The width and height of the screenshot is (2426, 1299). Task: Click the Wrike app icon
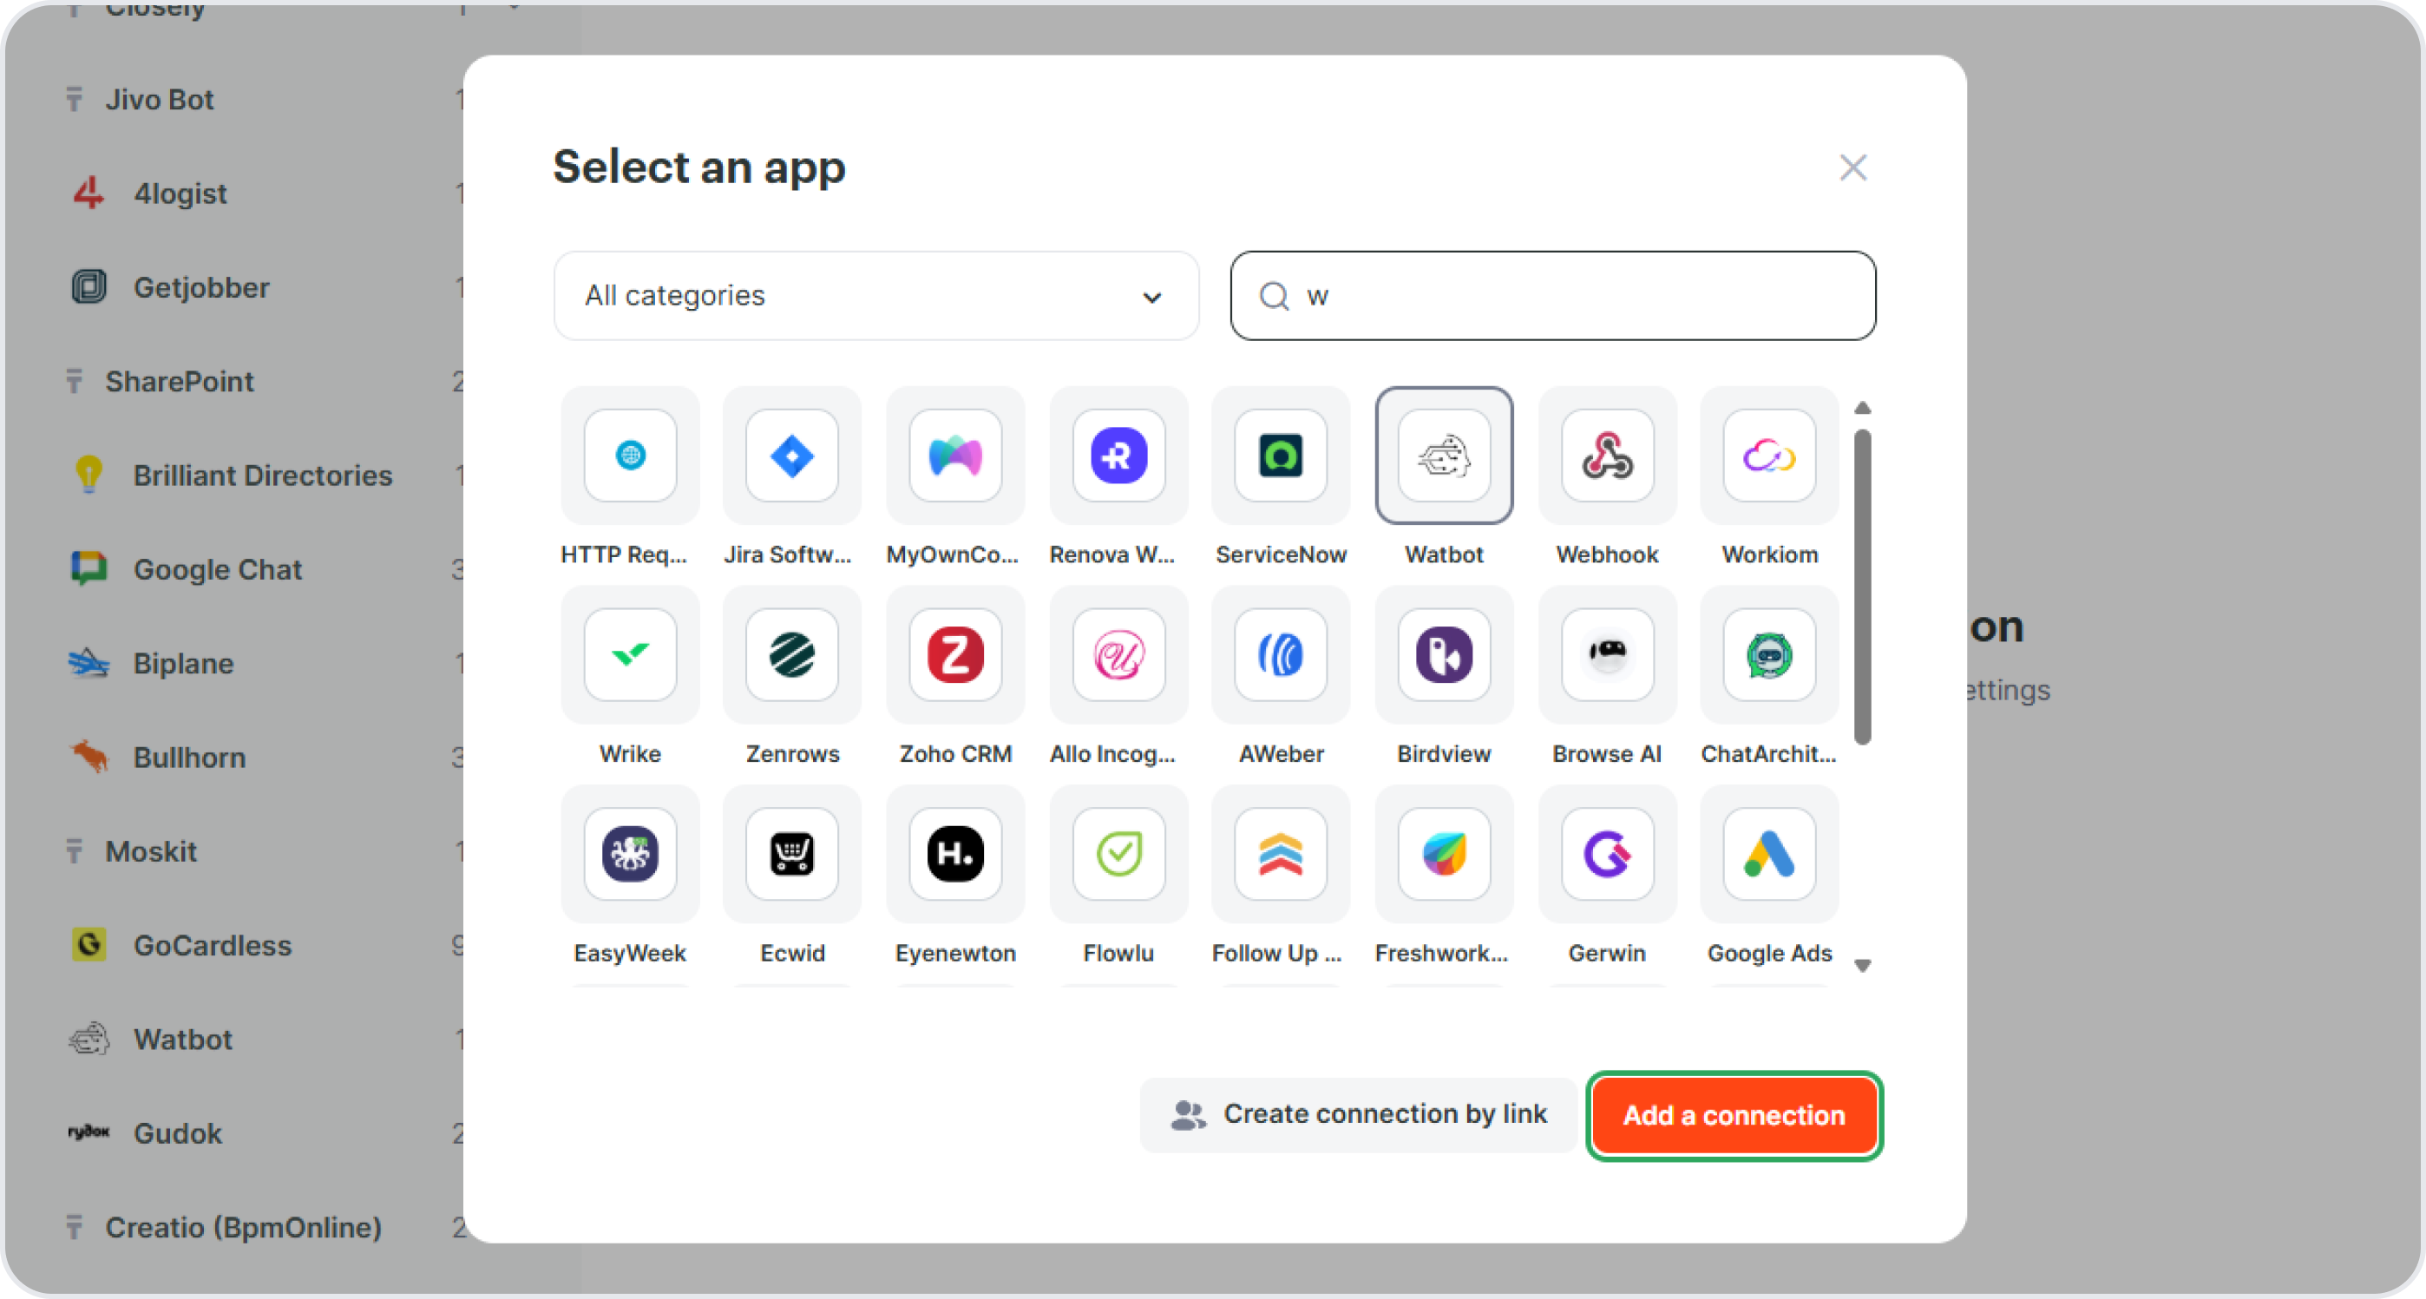tap(630, 654)
